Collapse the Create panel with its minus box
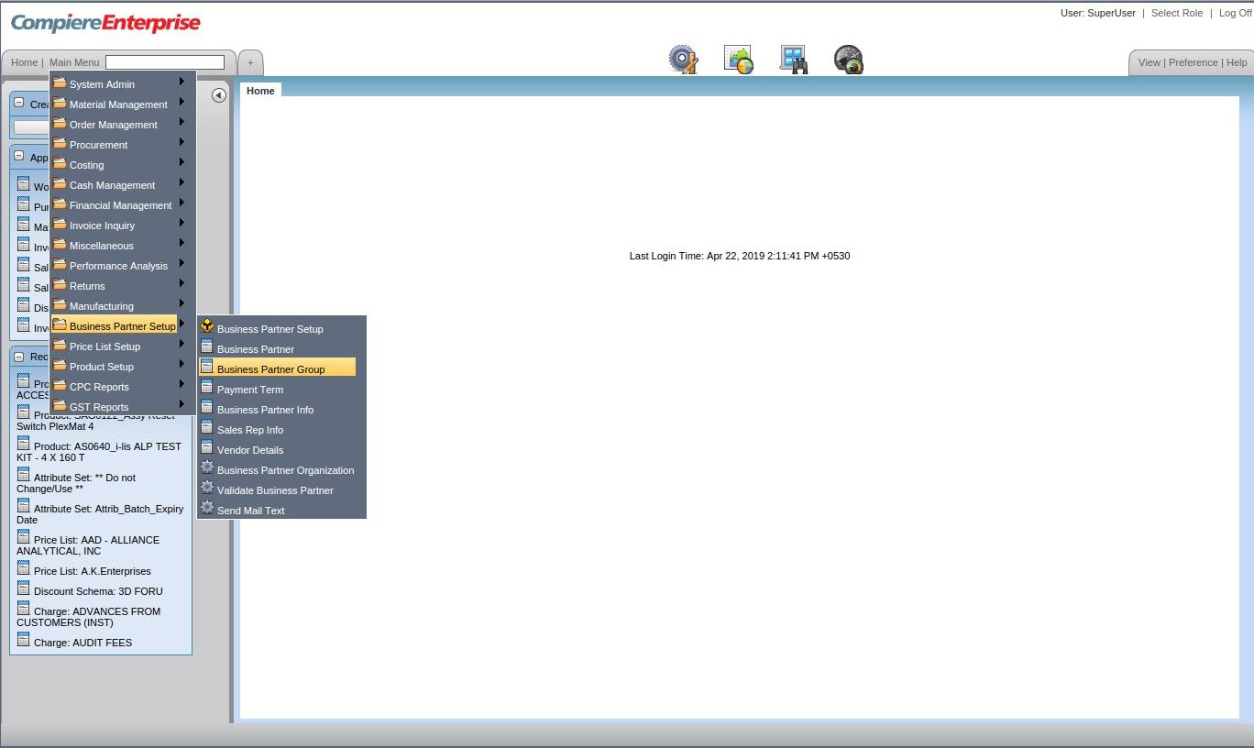 coord(19,104)
